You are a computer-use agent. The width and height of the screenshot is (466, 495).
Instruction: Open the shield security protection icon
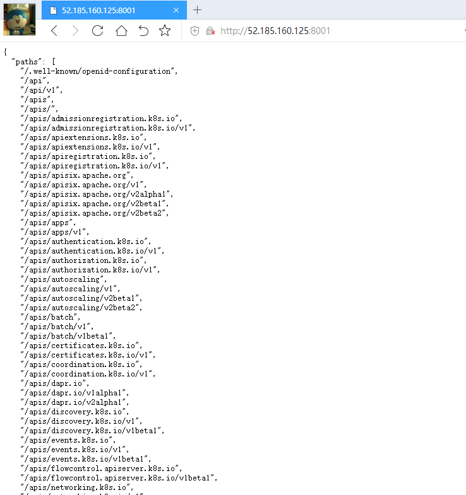(195, 31)
